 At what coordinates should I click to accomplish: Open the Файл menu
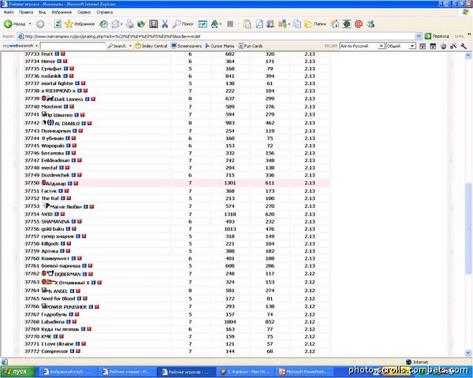[x=9, y=12]
